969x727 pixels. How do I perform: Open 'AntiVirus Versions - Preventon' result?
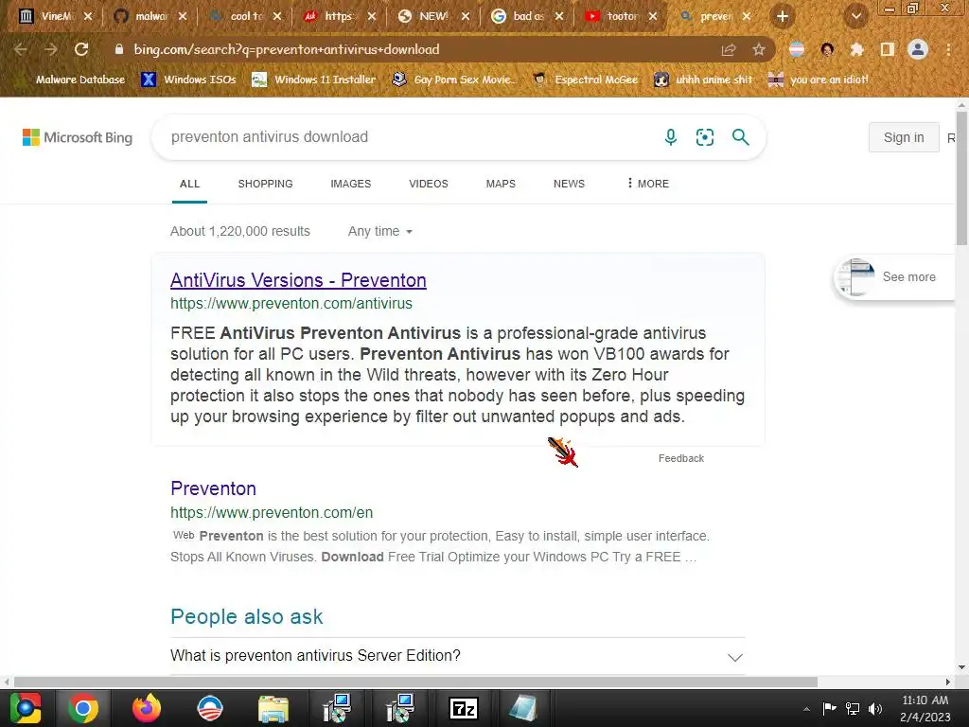point(298,280)
